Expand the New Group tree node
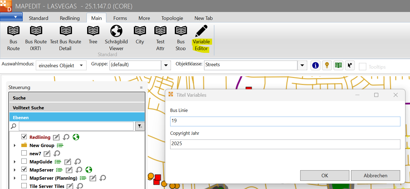Viewport: 410px width, 189px height. [x=15, y=145]
